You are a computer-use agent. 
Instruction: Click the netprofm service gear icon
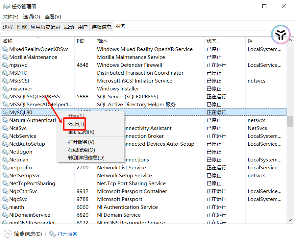[5, 167]
